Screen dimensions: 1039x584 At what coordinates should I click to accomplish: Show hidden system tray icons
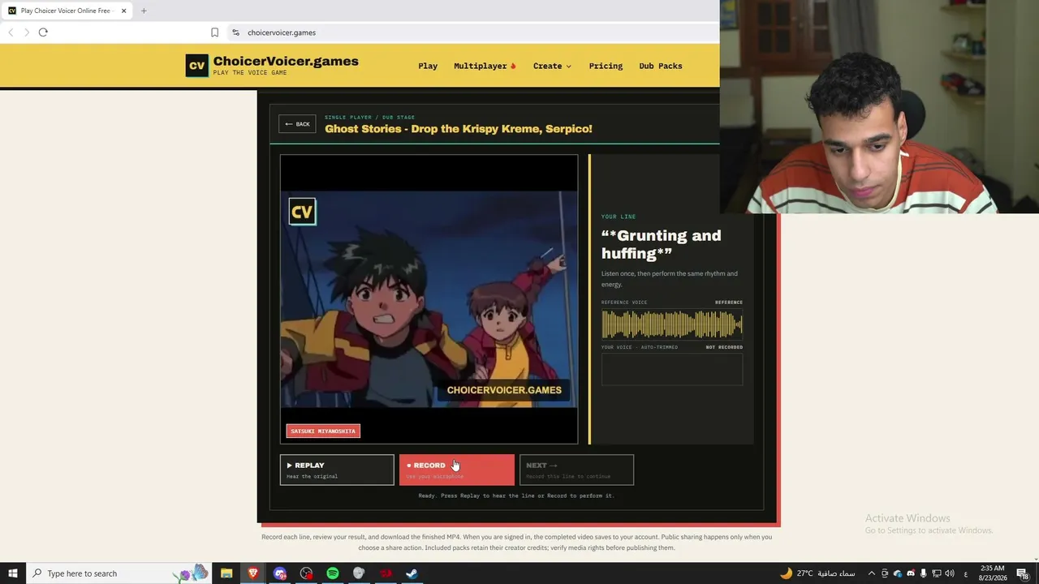click(x=872, y=573)
